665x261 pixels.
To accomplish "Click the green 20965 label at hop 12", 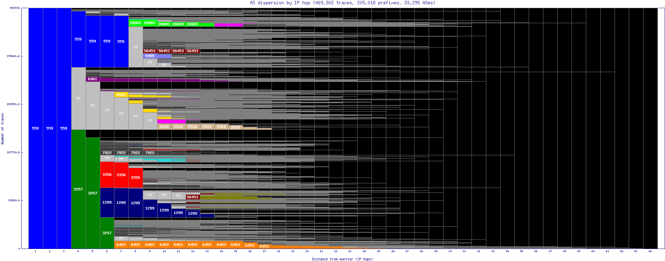I will click(x=192, y=24).
